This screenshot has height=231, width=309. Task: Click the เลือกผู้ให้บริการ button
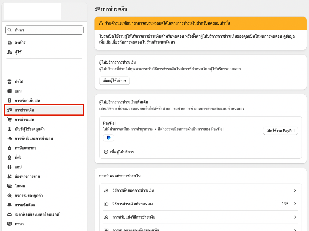tap(114, 81)
